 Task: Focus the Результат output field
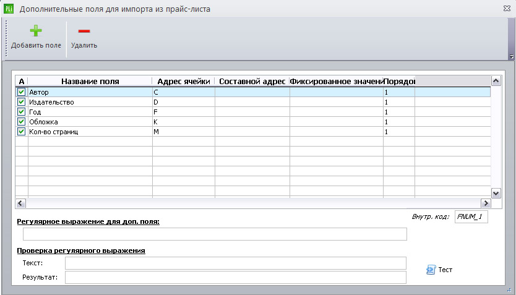tap(236, 277)
